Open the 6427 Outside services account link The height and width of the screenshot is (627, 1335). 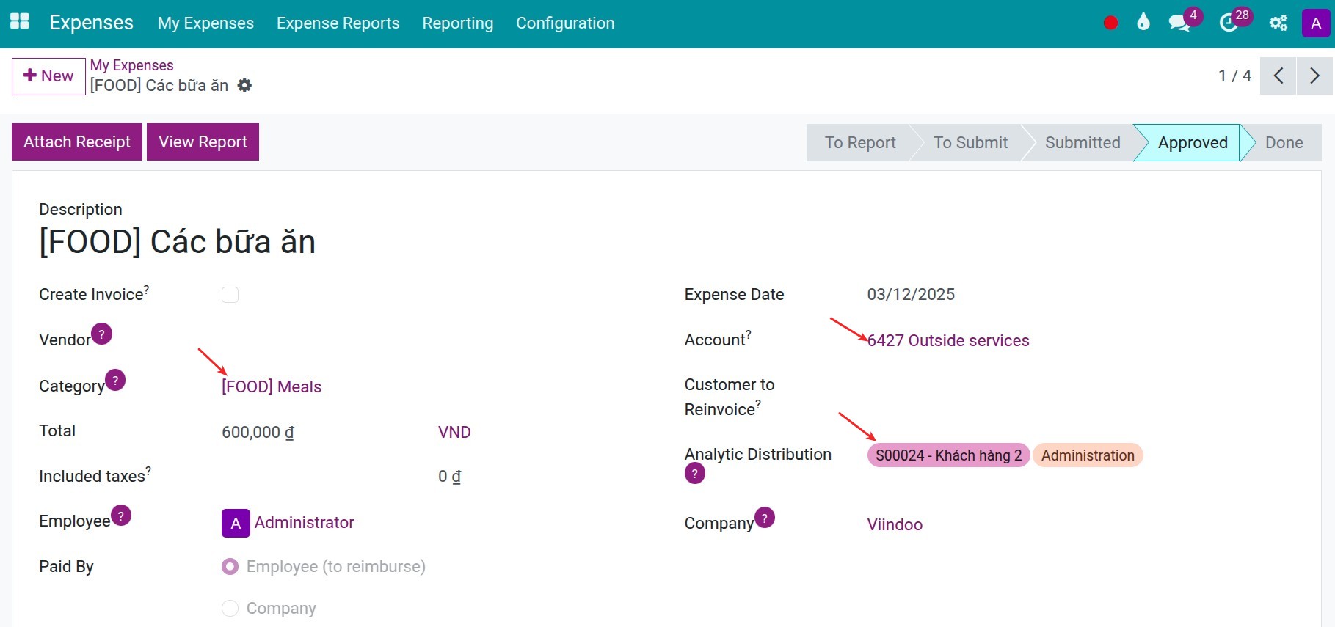click(947, 340)
